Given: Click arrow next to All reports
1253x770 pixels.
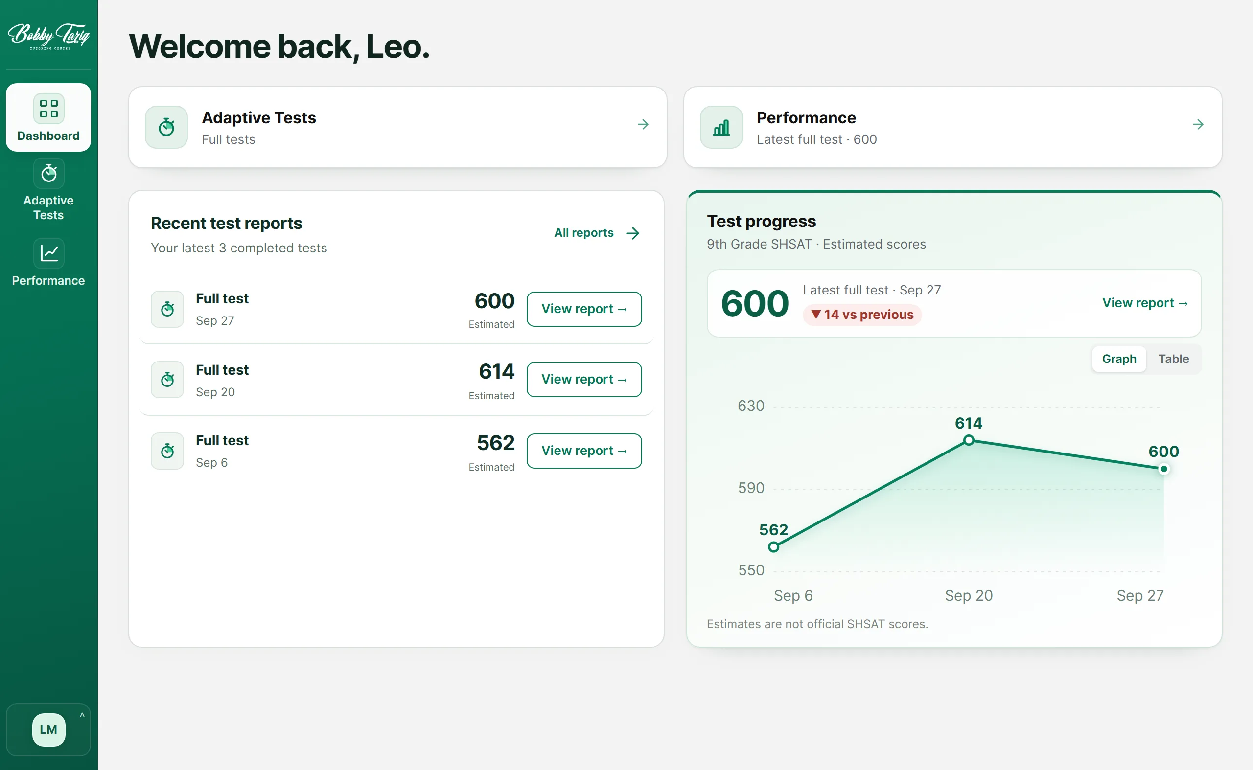Looking at the screenshot, I should (633, 233).
